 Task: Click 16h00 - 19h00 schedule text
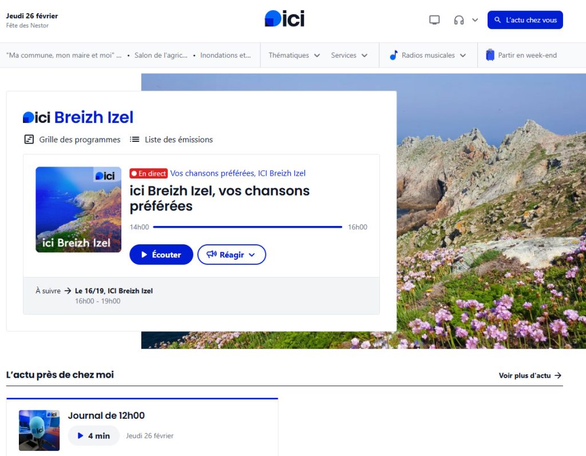point(97,301)
